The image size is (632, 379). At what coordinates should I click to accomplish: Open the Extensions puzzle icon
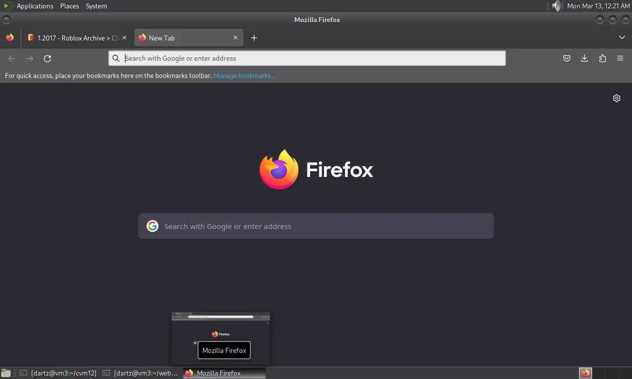pos(602,58)
